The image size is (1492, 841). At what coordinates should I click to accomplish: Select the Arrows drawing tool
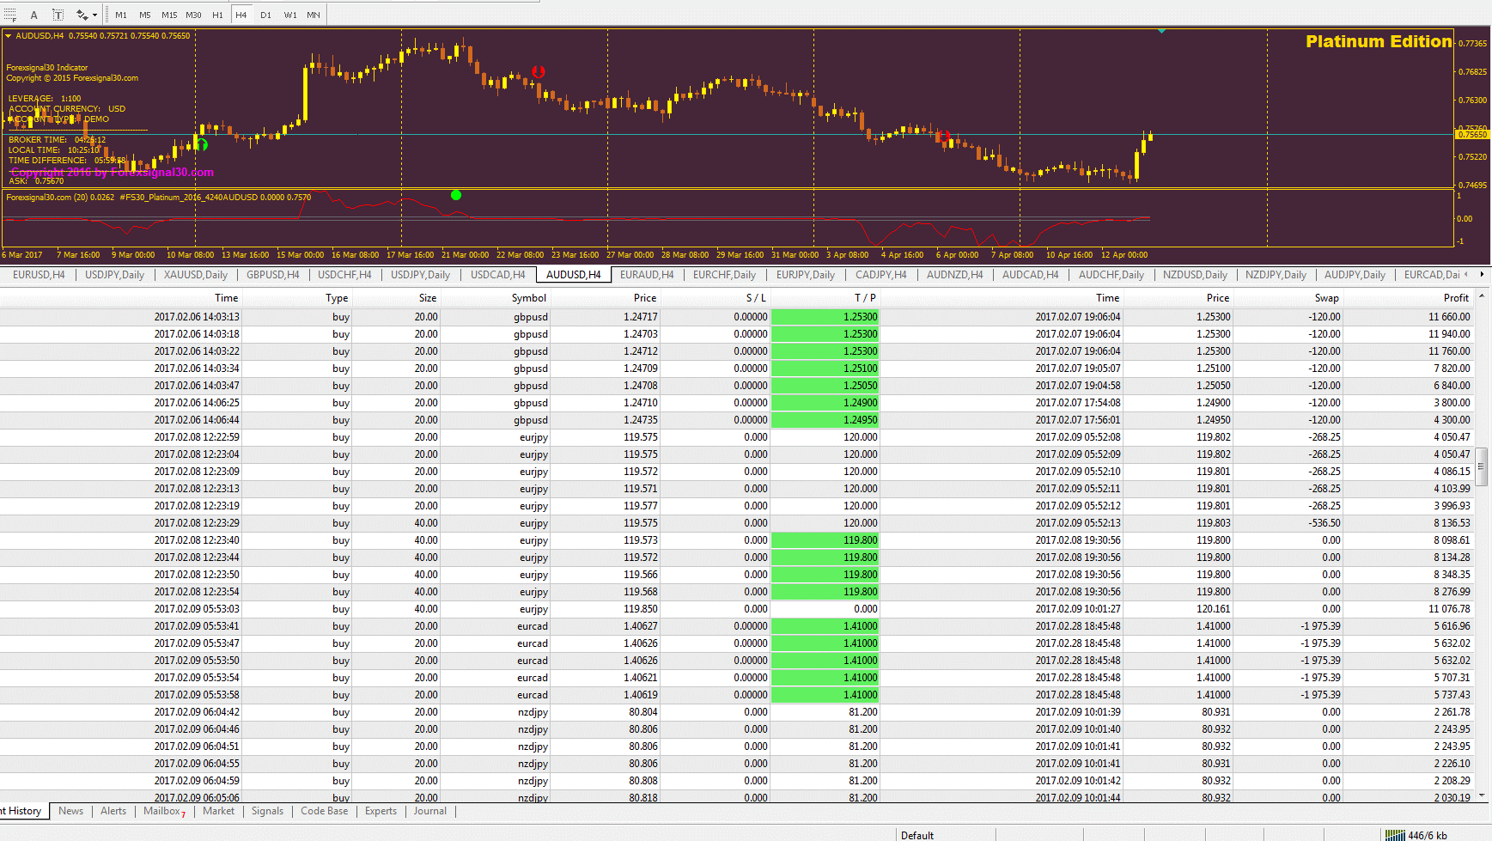[x=82, y=15]
